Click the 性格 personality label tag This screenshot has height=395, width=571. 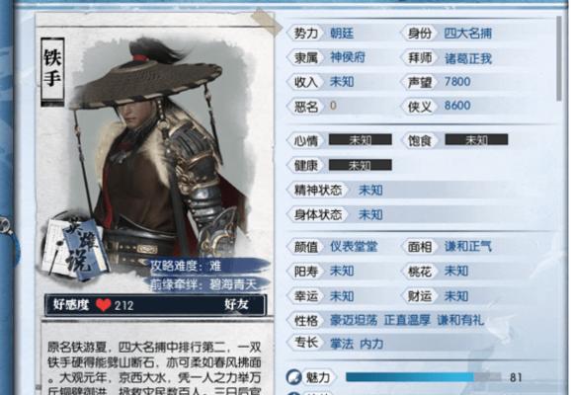click(306, 321)
